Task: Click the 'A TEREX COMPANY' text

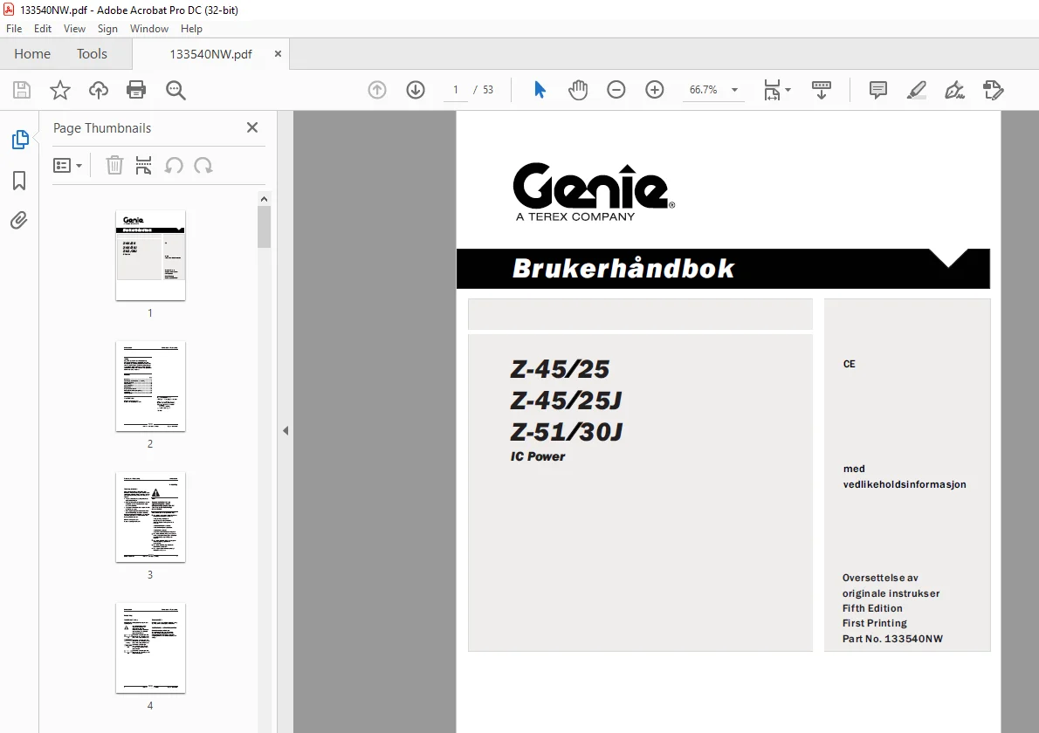Action: point(575,216)
